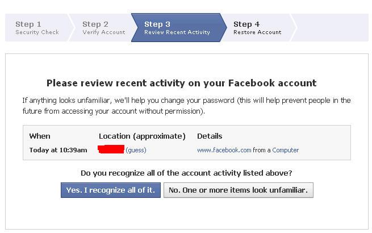This screenshot has height=233, width=372.
Task: Open the Step 3 Review Recent Activity tab
Action: [x=177, y=28]
